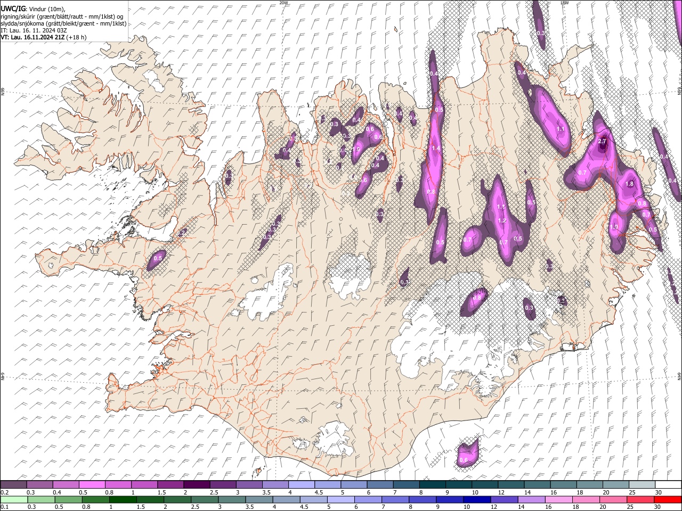Click the upper legend label 2.5
Image resolution: width=682 pixels, height=511 pixels.
tap(214, 492)
